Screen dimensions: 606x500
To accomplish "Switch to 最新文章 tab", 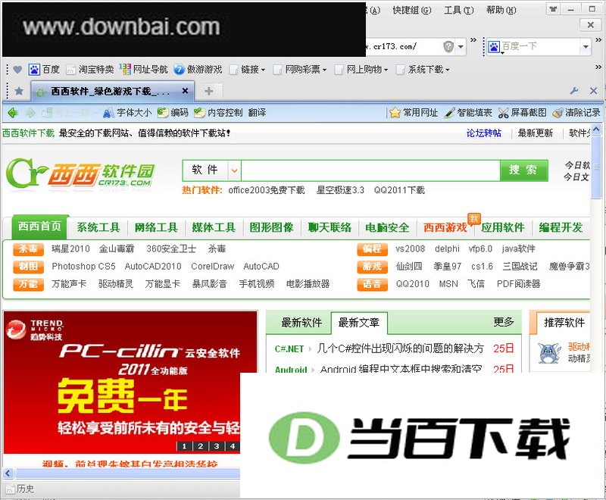I will point(358,323).
